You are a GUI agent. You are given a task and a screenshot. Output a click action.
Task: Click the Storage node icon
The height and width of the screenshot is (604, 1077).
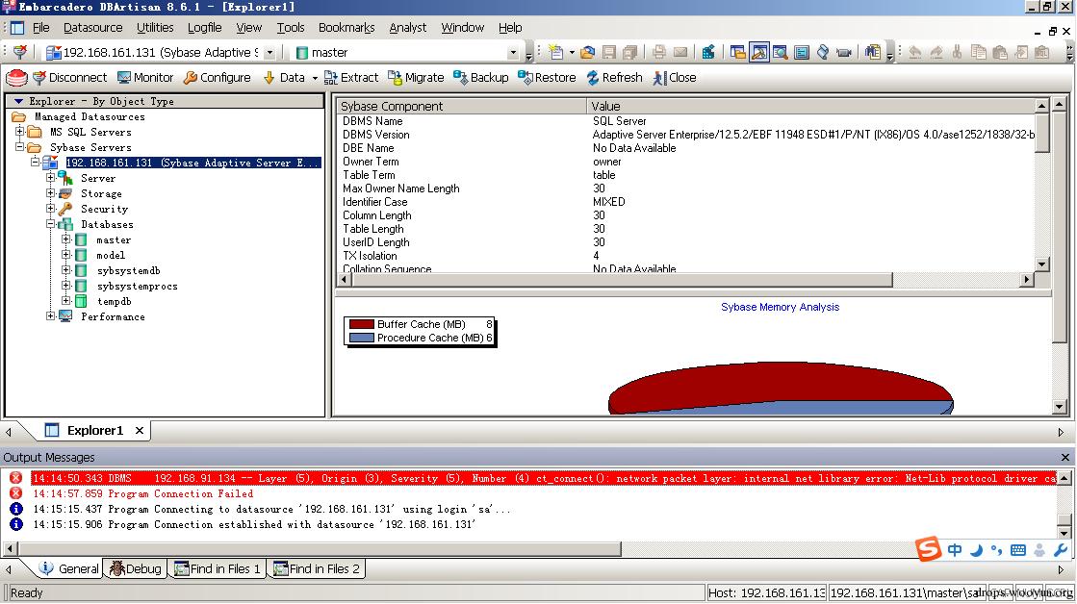coord(65,193)
